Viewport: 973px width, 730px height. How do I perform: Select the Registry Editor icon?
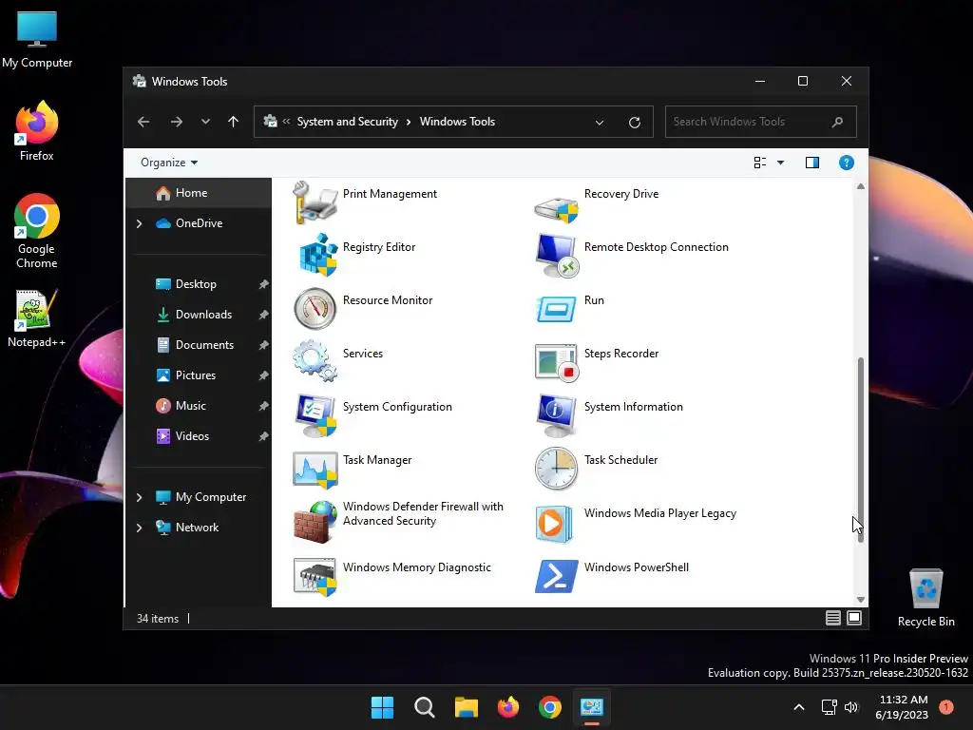(x=317, y=255)
